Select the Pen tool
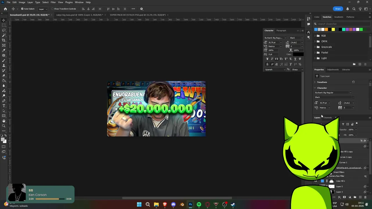 pos(4,101)
